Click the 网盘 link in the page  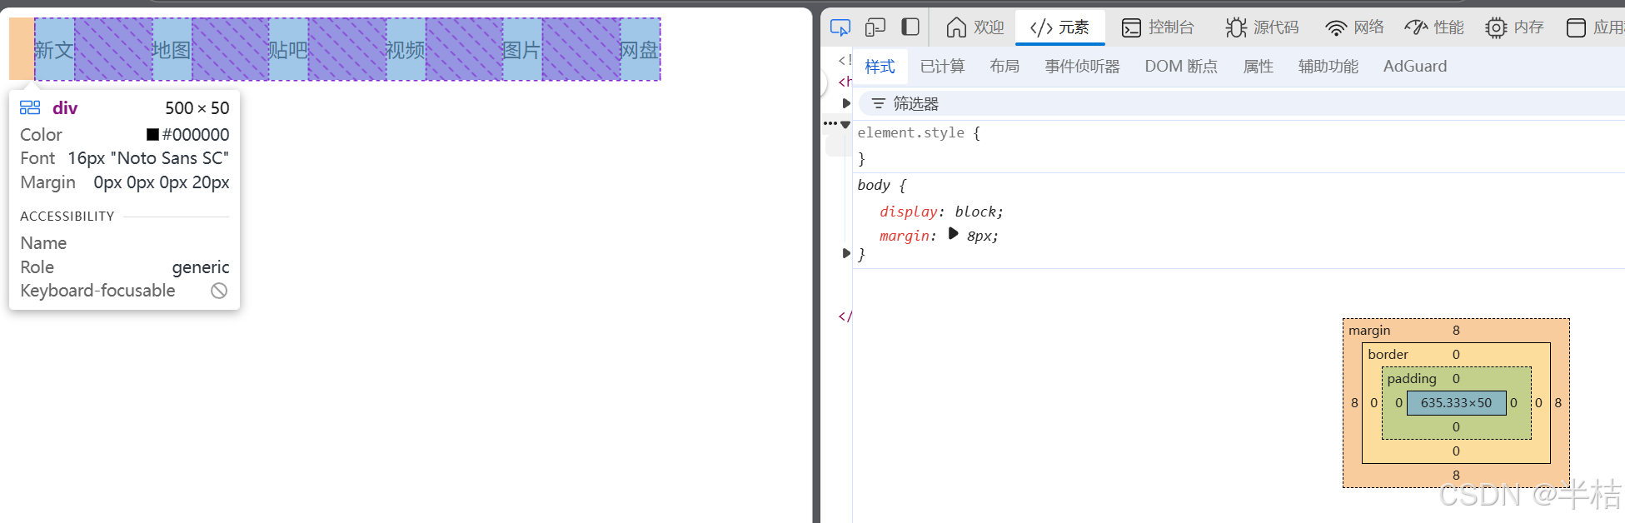[640, 50]
